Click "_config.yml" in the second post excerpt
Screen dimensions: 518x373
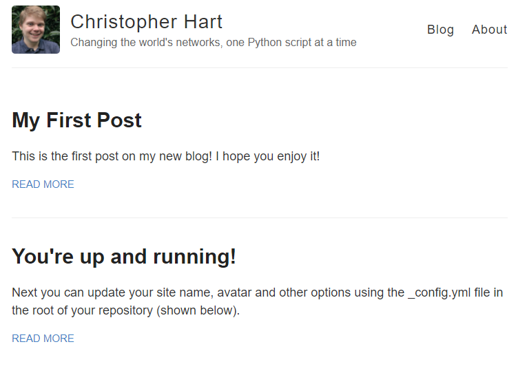pyautogui.click(x=438, y=292)
